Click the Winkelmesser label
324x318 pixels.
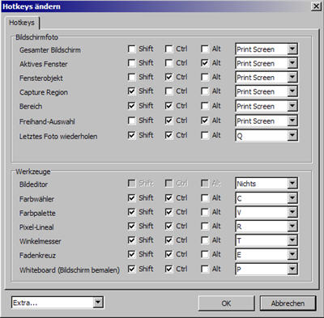pos(40,241)
